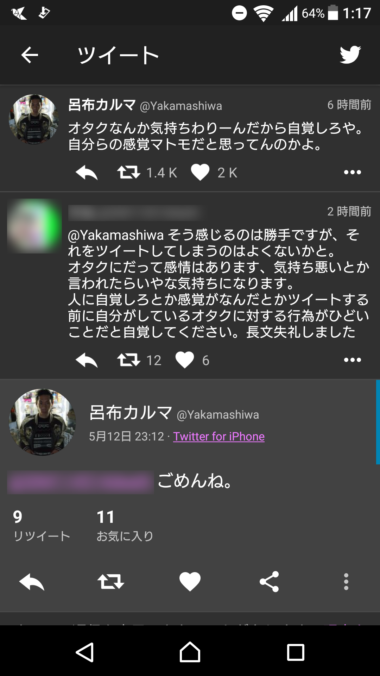Like the tweet with 2 K likes

(200, 173)
